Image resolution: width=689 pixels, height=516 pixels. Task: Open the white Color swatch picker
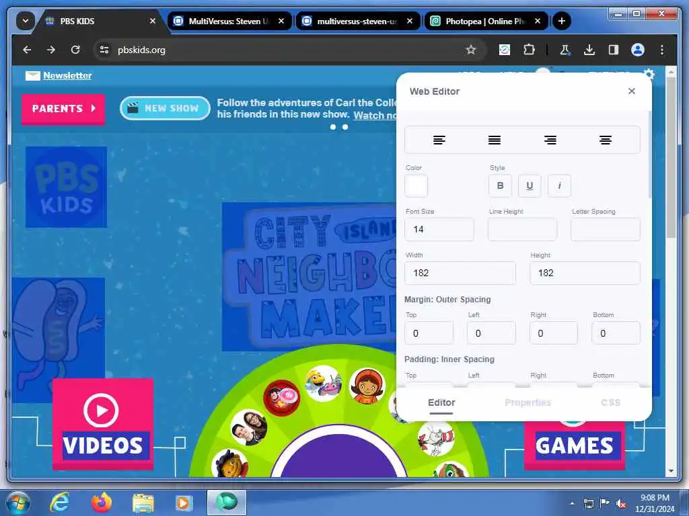pyautogui.click(x=416, y=185)
